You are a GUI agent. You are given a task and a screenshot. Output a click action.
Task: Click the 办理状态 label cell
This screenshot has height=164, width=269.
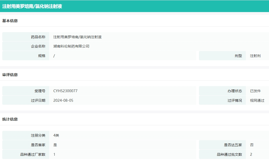pos(222,91)
